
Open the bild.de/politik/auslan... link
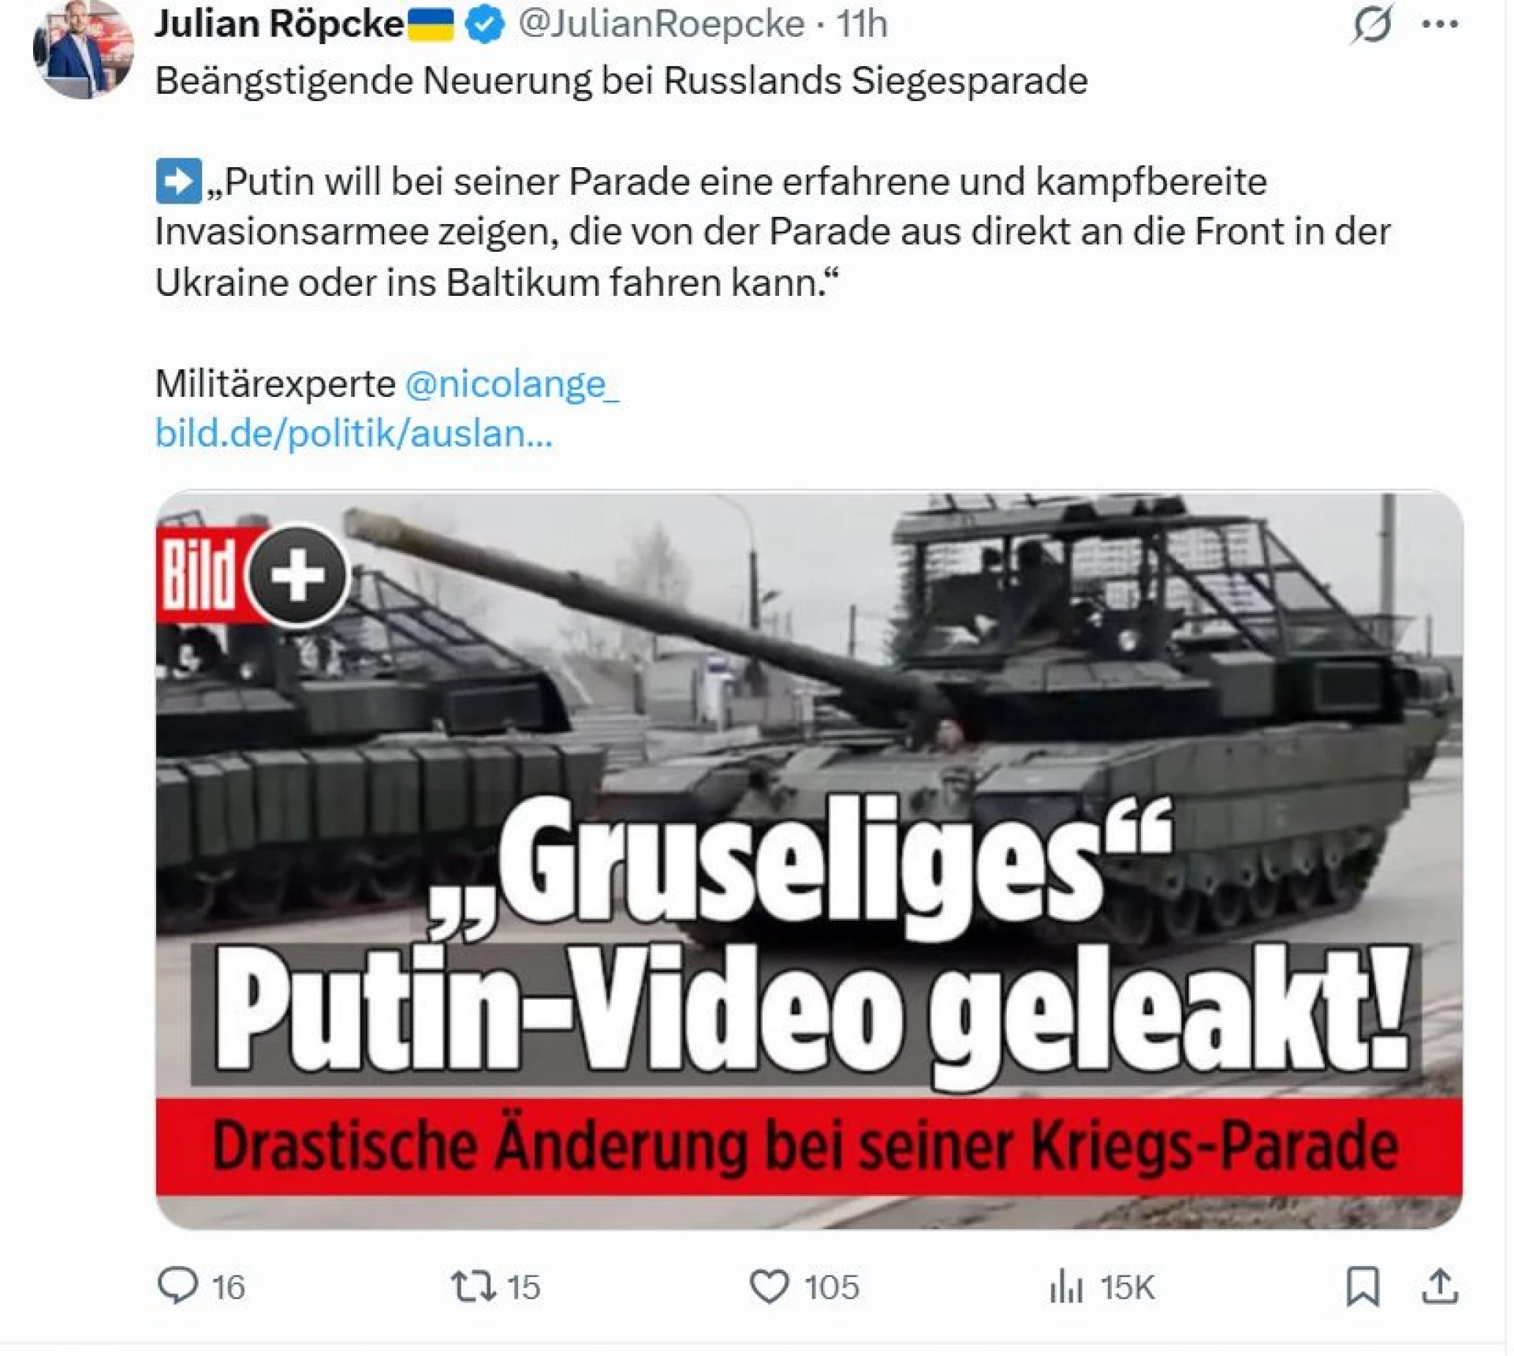click(354, 433)
